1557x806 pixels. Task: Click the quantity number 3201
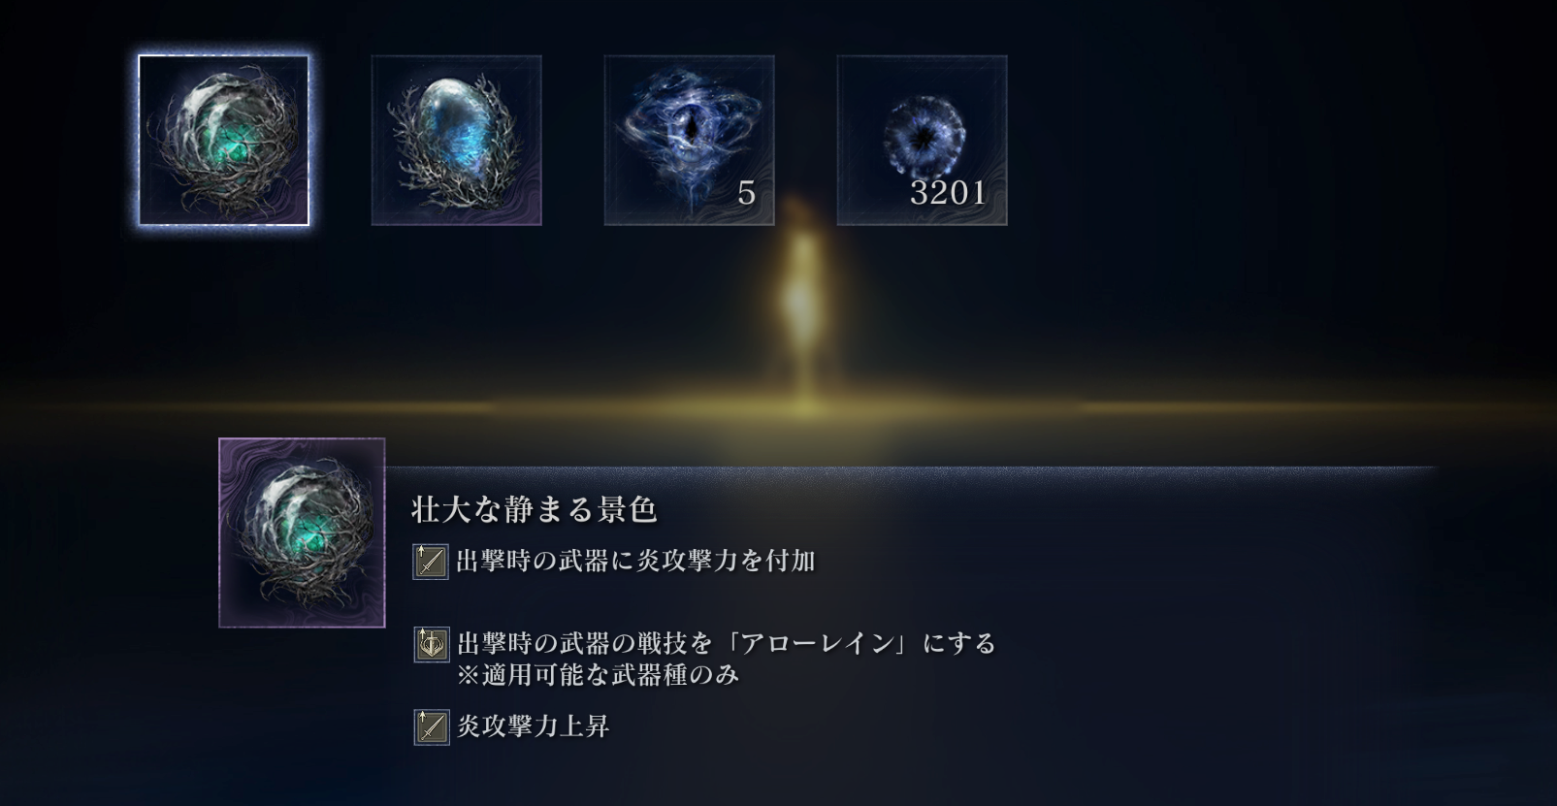click(948, 193)
